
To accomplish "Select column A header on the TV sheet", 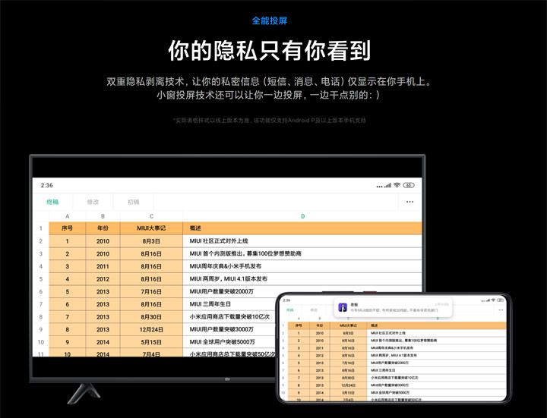I will coord(68,216).
